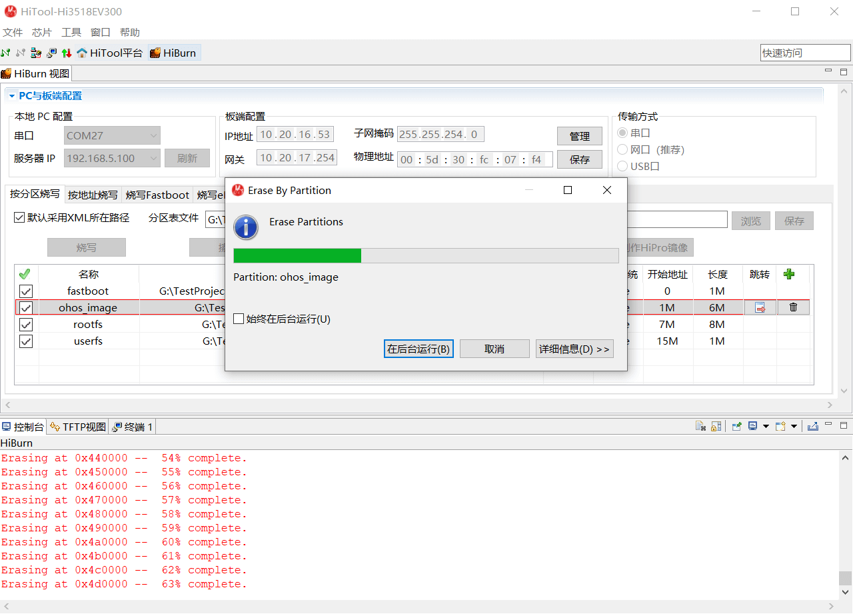This screenshot has width=853, height=614.
Task: Click the 浏览 button
Action: point(751,221)
